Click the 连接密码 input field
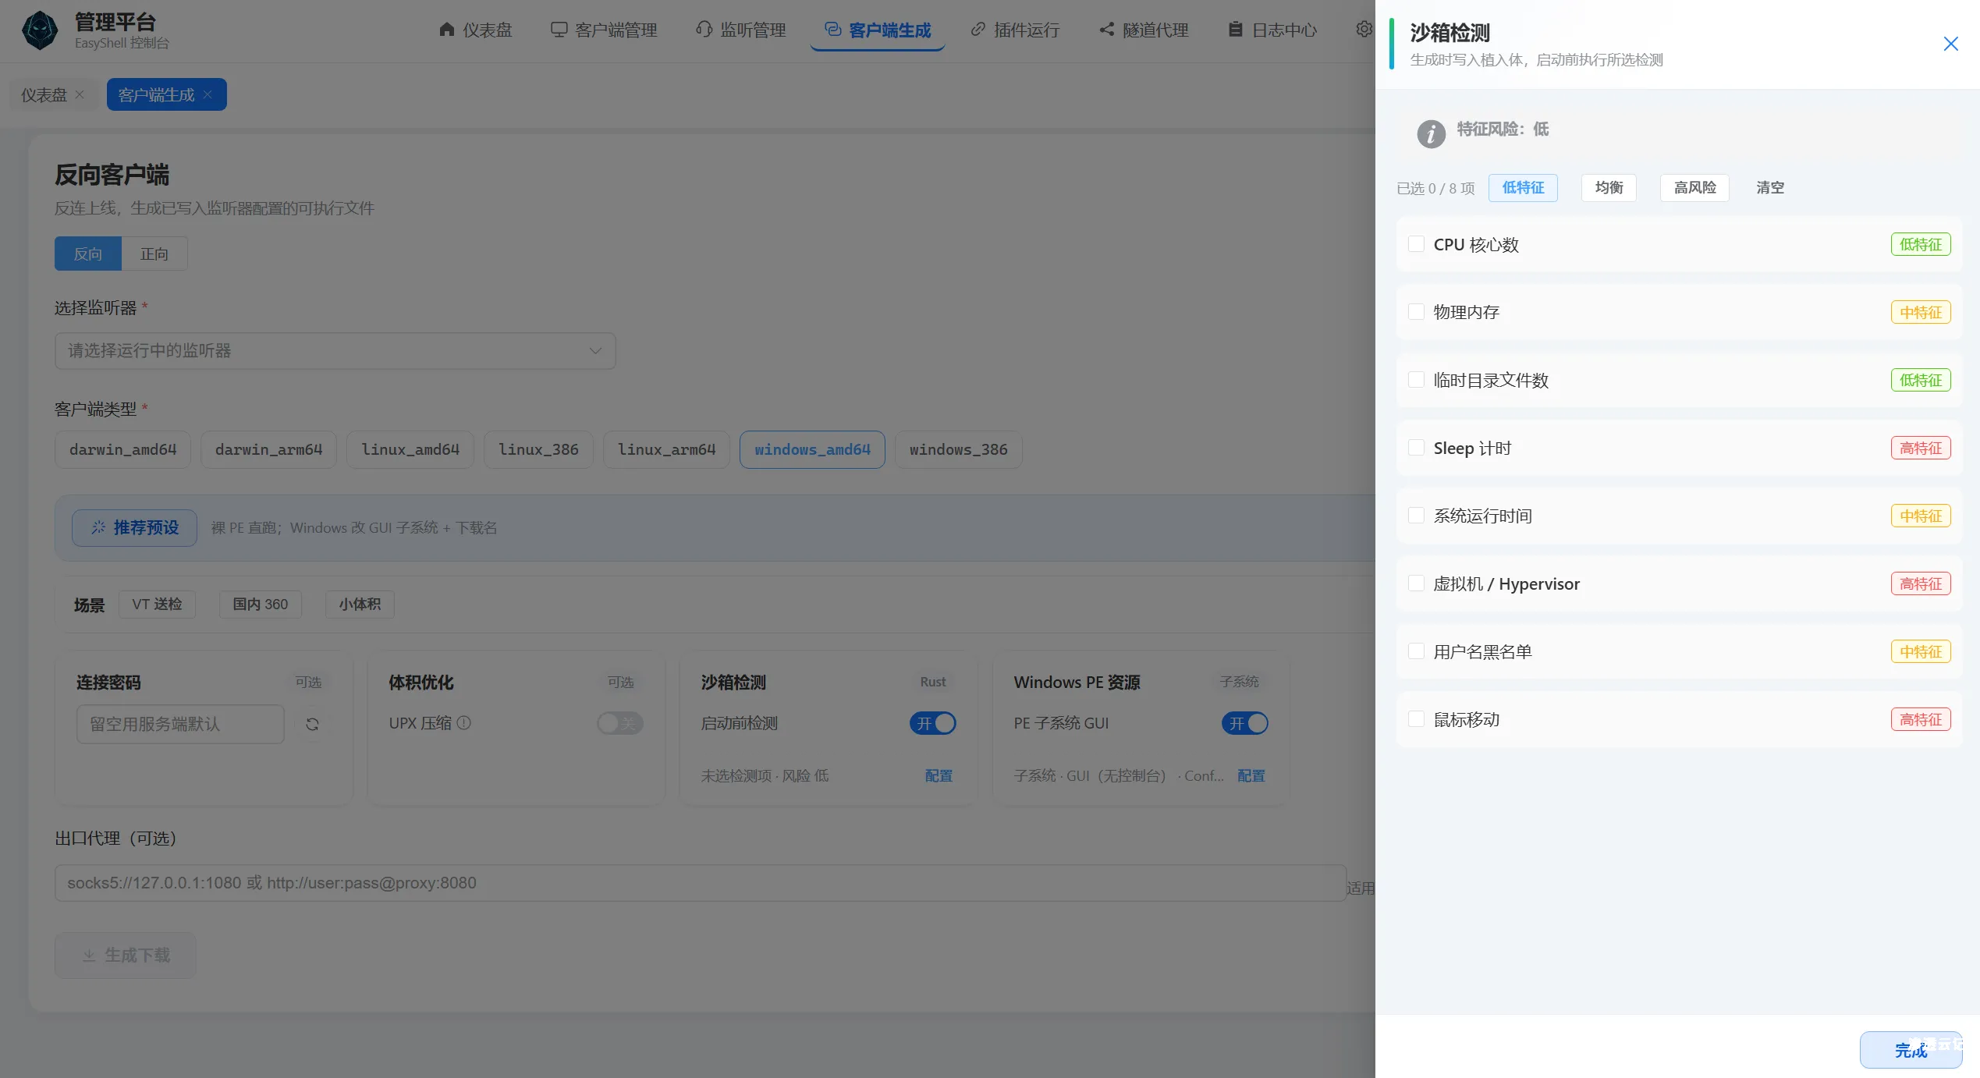Viewport: 1980px width, 1078px height. 180,724
